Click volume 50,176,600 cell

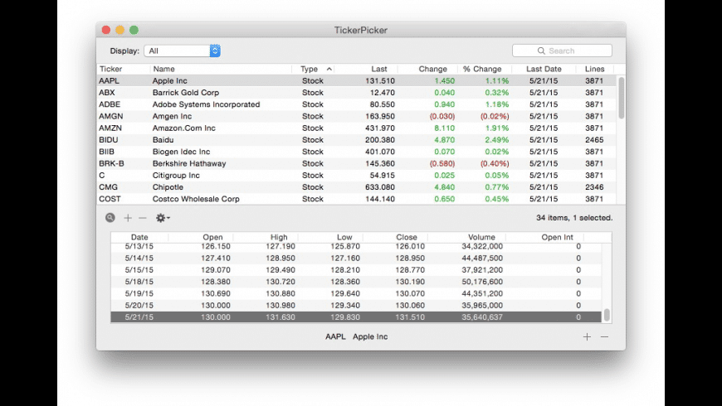coord(482,282)
